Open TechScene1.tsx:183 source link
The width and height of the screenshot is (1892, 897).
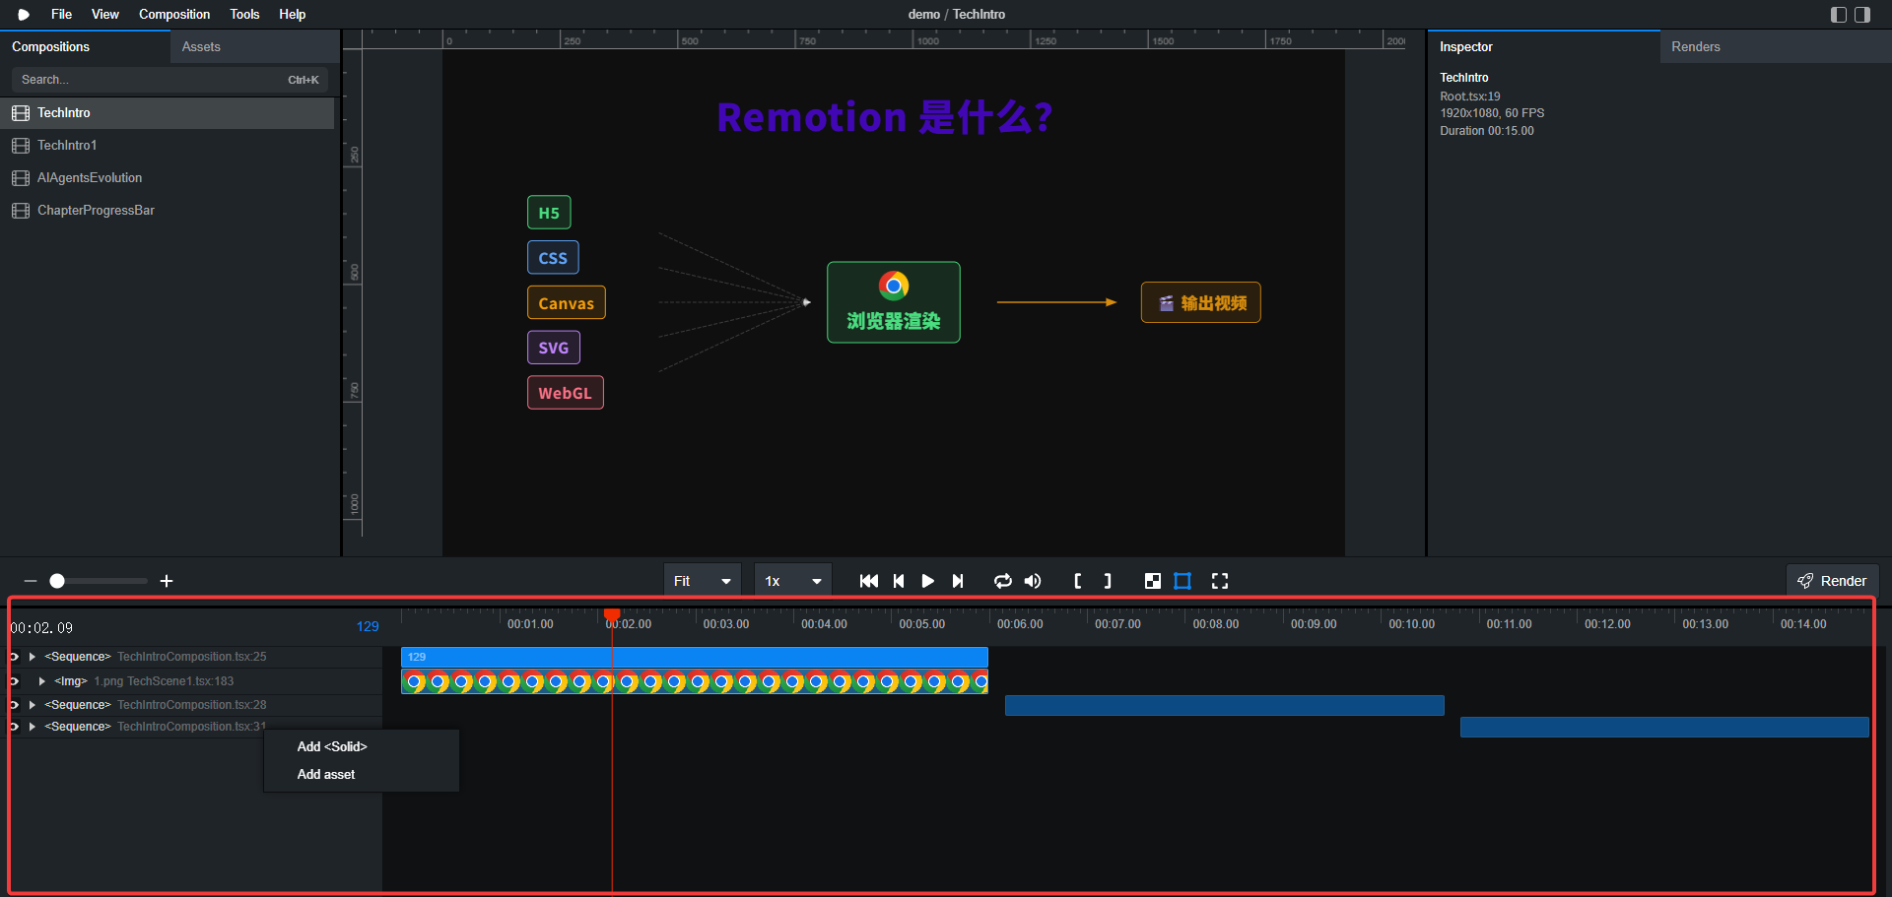pyautogui.click(x=180, y=681)
